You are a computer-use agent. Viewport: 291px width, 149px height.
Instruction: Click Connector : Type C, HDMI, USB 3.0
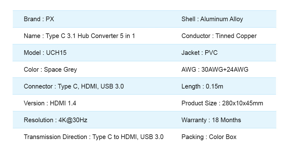tap(74, 87)
